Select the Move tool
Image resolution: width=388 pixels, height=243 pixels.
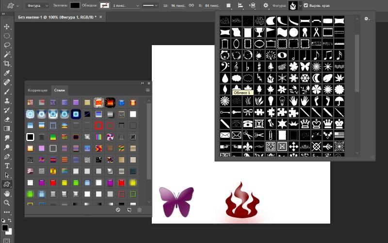pos(7,27)
